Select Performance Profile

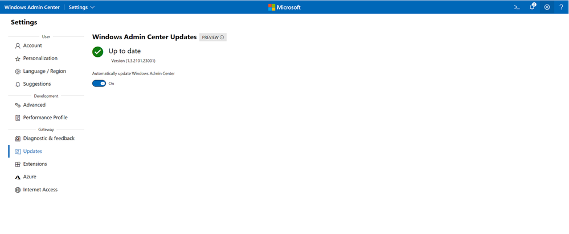(46, 118)
